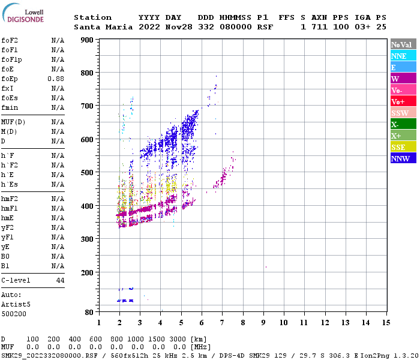
Task: Select the NNW dark blue legend swatch
Action: point(403,158)
